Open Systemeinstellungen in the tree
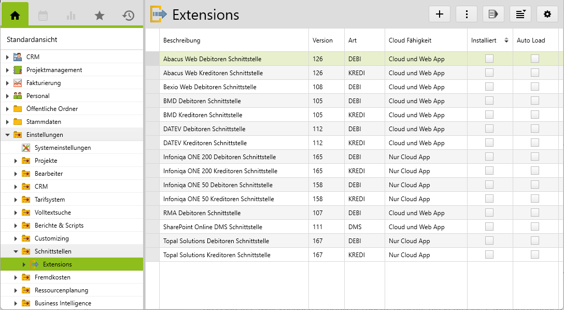 [62, 148]
